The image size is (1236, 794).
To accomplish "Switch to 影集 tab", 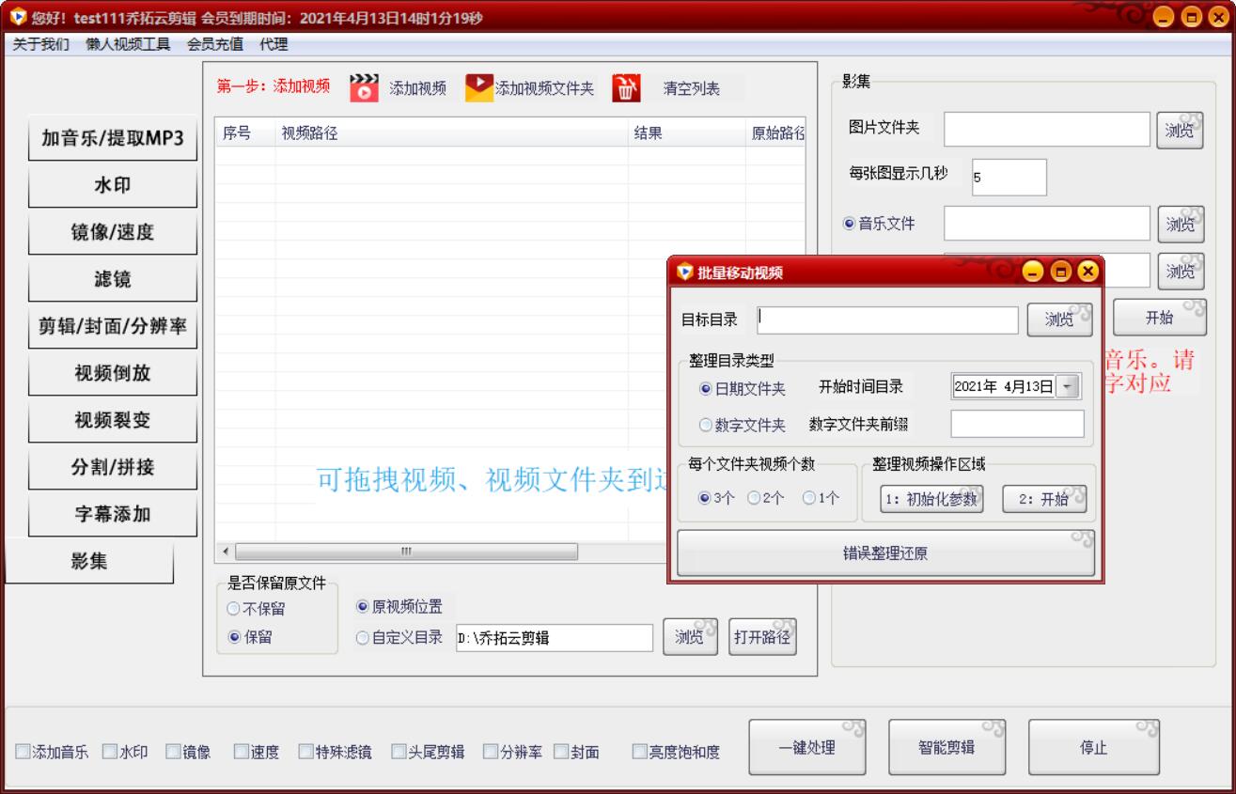I will tap(90, 561).
